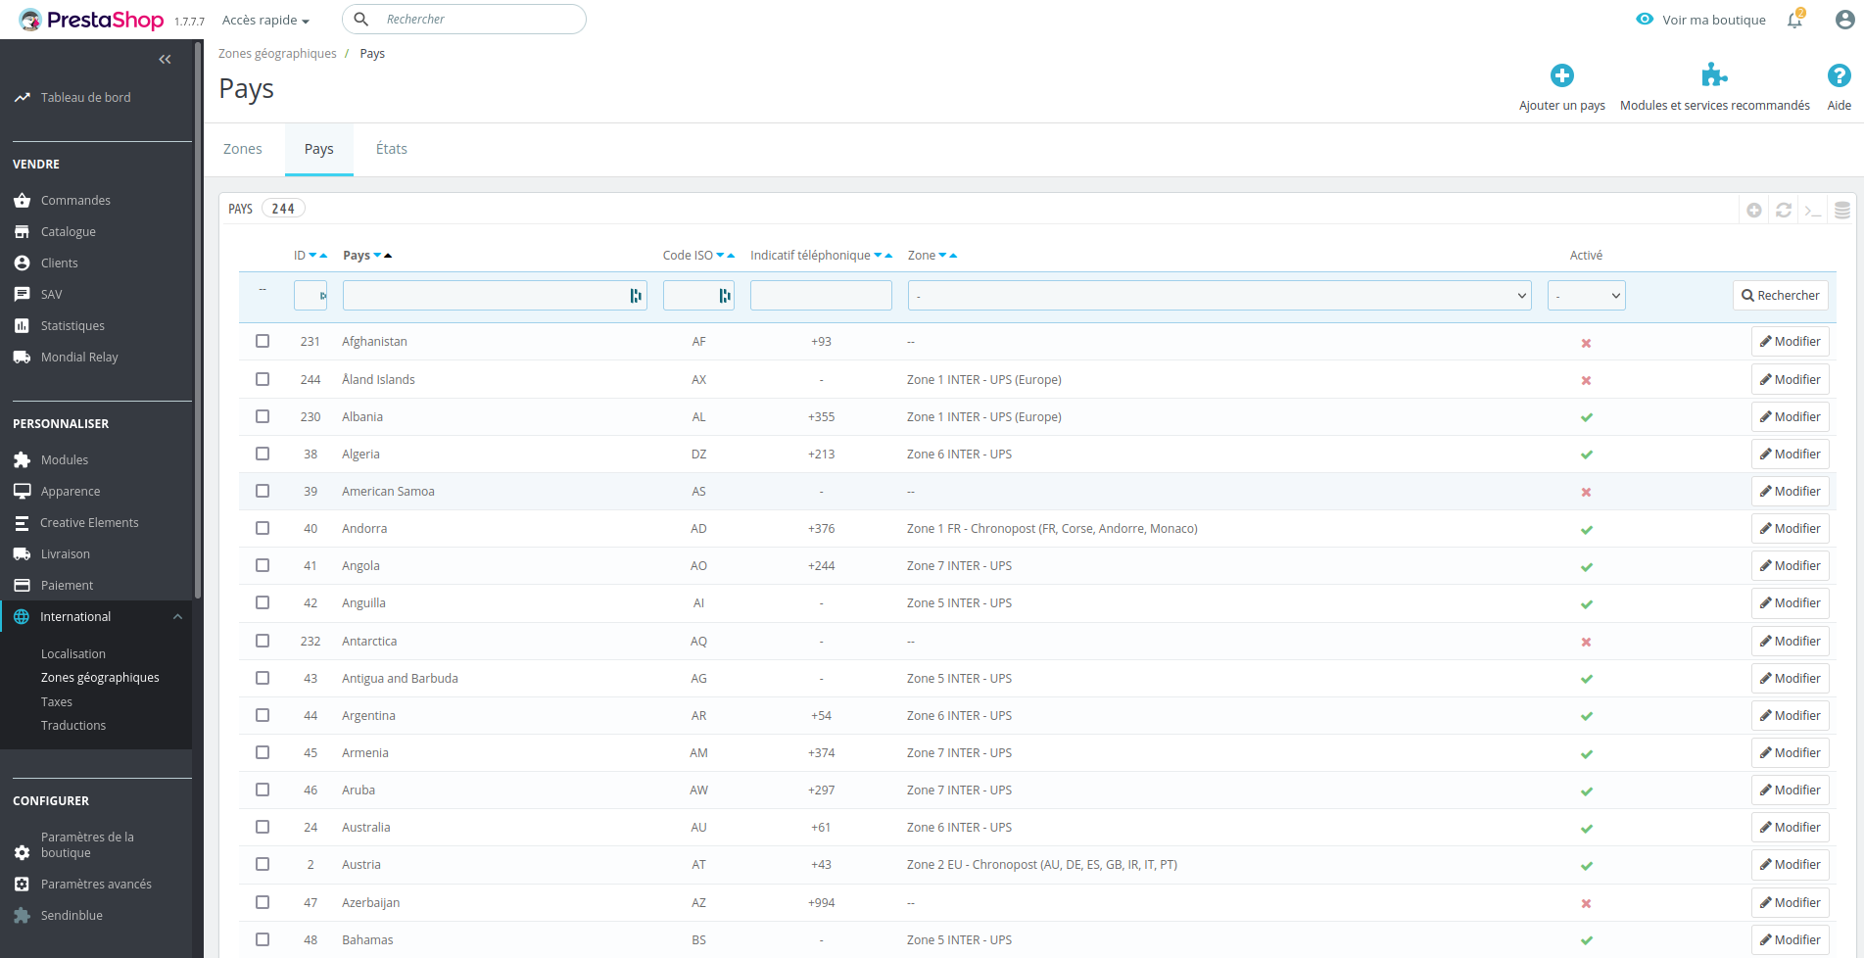Image resolution: width=1864 pixels, height=958 pixels.
Task: Collapse the sidebar with the chevron icon
Action: (x=165, y=59)
